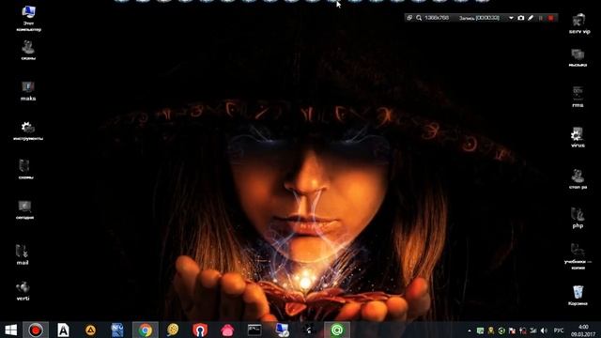Screen dimensions: 601x338
Task: Open the Windows Start menu
Action: point(10,330)
